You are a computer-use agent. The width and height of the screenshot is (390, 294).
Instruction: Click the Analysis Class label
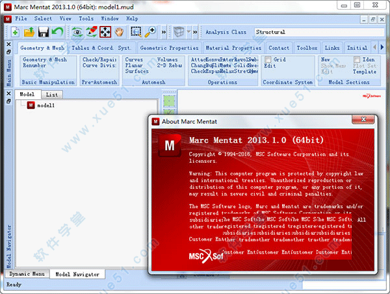pyautogui.click(x=226, y=32)
